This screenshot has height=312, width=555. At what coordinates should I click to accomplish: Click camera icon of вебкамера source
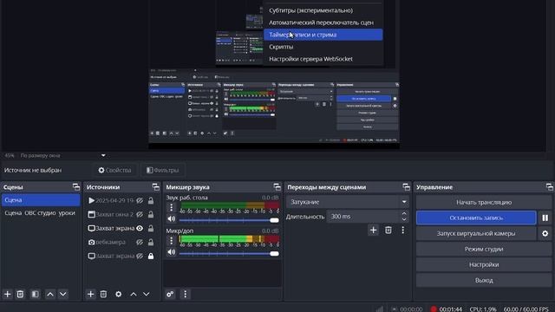91,243
